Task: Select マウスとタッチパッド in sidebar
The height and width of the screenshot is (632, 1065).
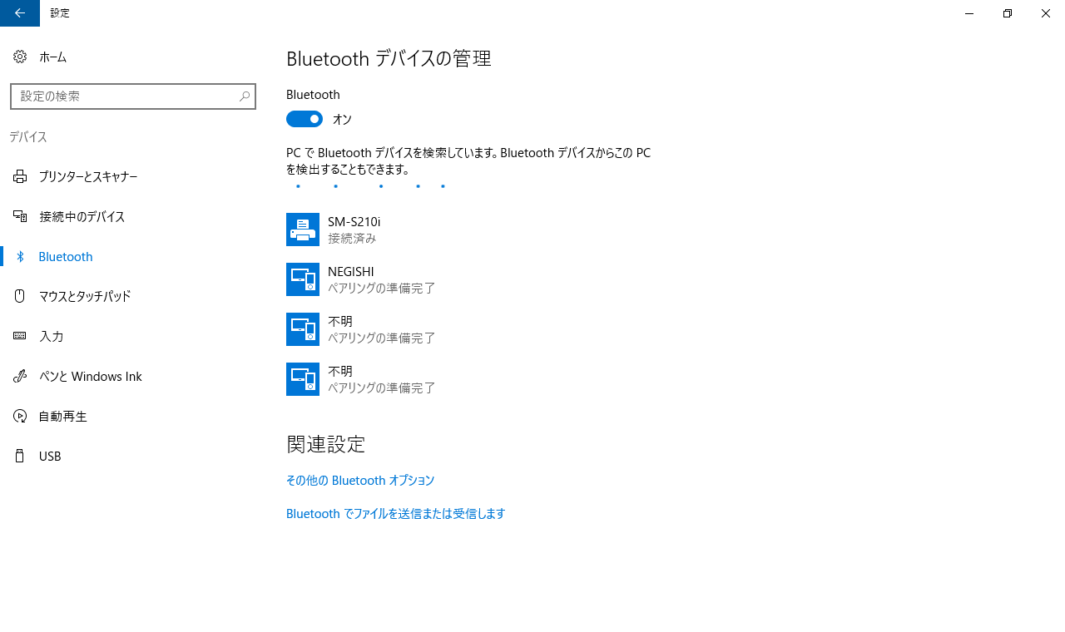Action: 85,296
